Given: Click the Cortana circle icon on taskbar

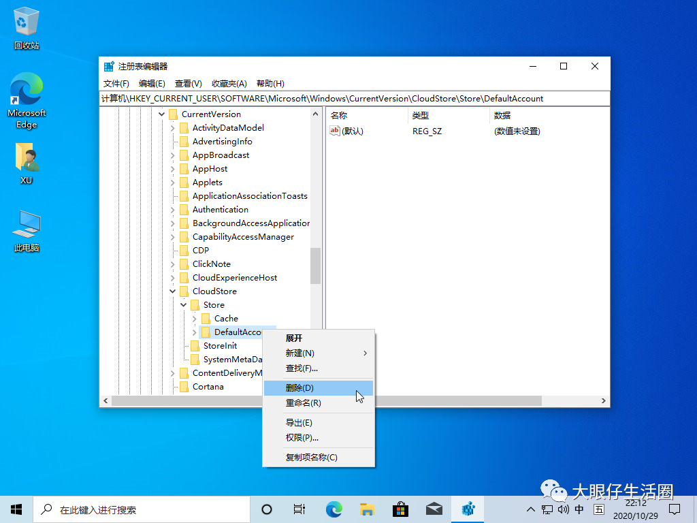Looking at the screenshot, I should (266, 509).
